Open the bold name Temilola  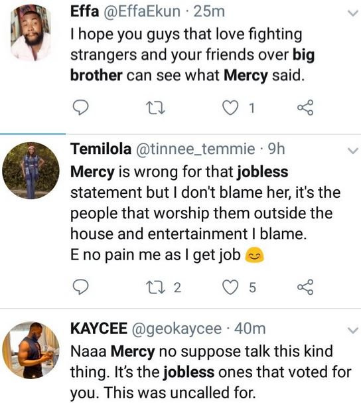pyautogui.click(x=101, y=149)
